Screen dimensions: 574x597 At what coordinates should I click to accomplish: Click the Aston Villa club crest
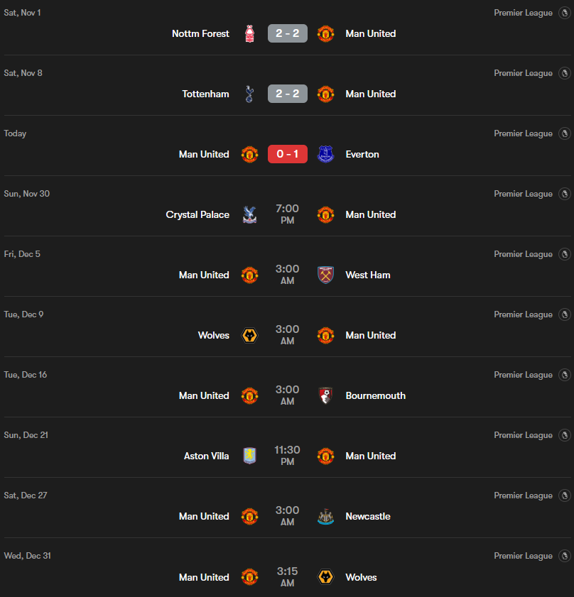(249, 456)
